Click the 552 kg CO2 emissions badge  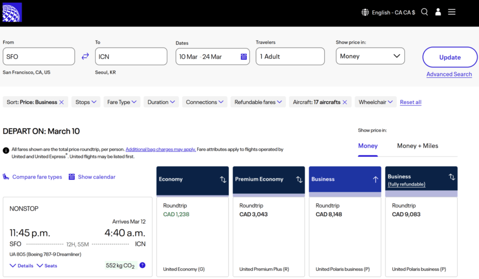120,265
